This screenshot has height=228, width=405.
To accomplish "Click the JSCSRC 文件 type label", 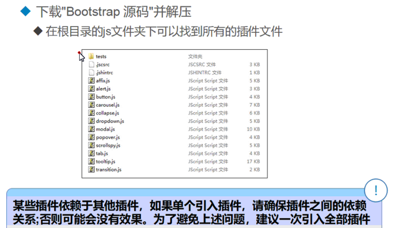I will click(x=202, y=65).
